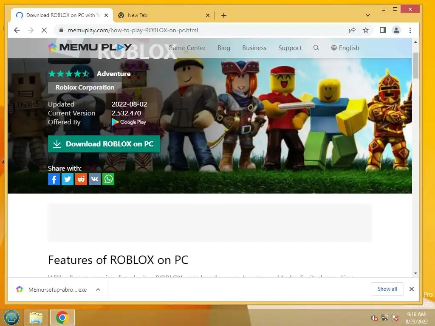Click the Roblox Corporation developer label

tap(85, 87)
